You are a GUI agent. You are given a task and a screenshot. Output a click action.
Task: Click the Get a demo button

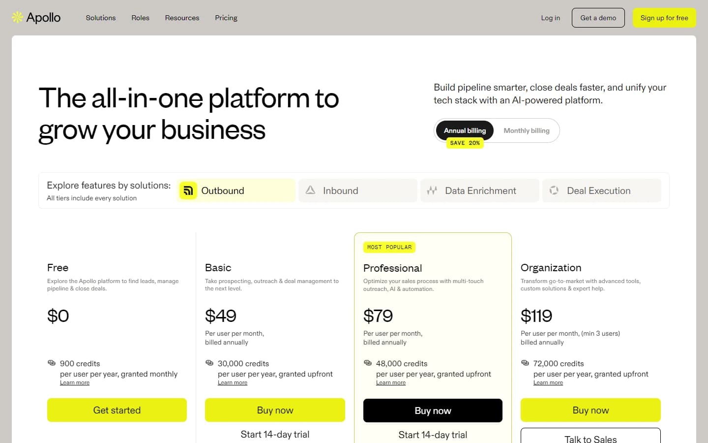[598, 17]
